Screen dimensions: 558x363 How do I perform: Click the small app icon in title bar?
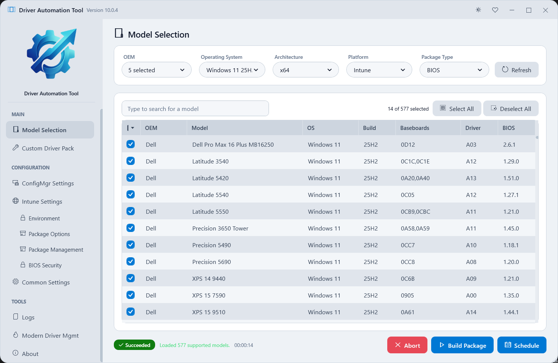pos(12,10)
